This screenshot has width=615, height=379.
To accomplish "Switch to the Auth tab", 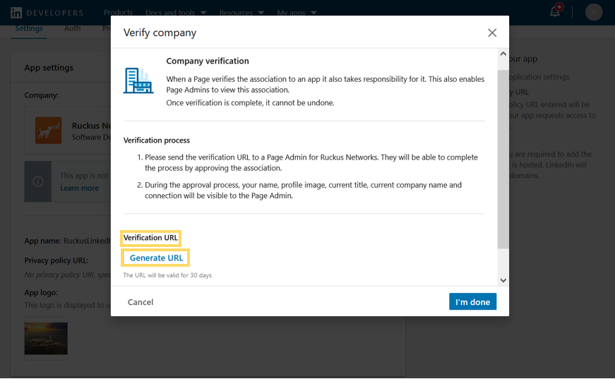I will (72, 28).
